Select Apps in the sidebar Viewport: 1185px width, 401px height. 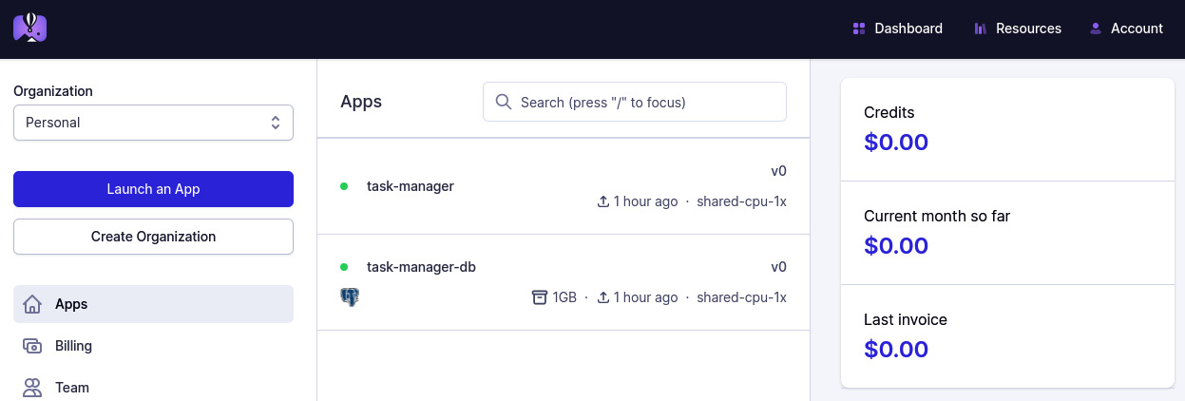coord(153,304)
